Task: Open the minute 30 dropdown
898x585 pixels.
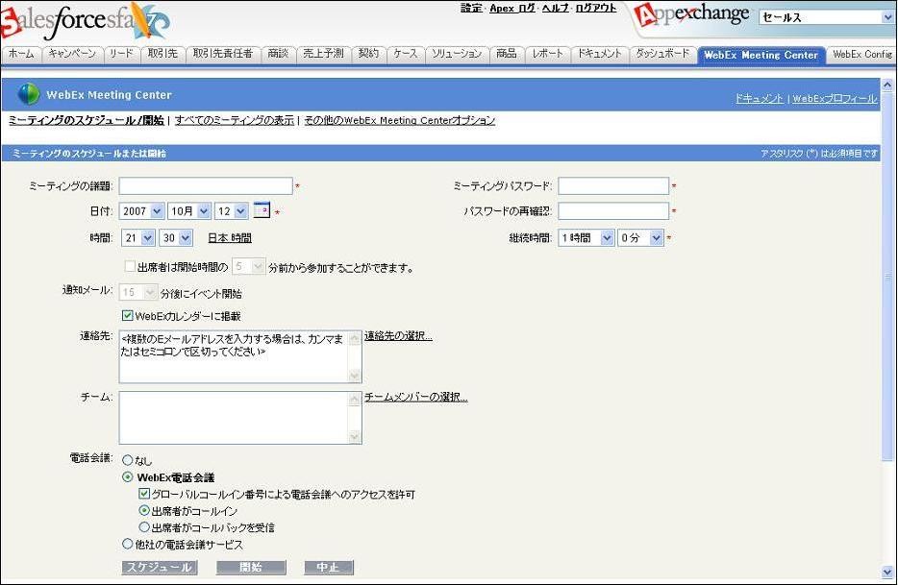Action: pyautogui.click(x=176, y=237)
